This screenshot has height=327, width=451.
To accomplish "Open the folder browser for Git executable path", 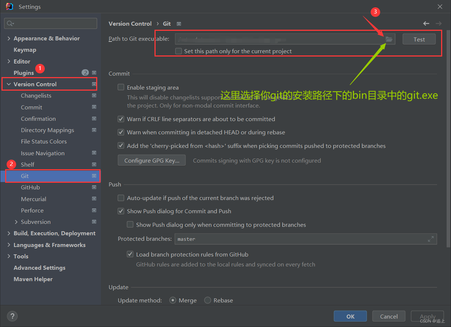I will 389,39.
